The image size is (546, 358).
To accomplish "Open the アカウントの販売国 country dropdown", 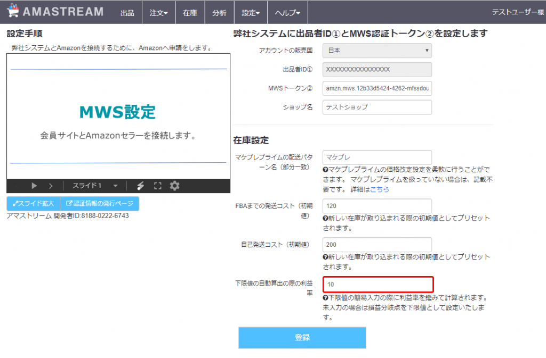I will [377, 51].
